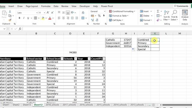Open the Lato font name dropdown
The height and width of the screenshot is (108, 192).
pyautogui.click(x=37, y=13)
